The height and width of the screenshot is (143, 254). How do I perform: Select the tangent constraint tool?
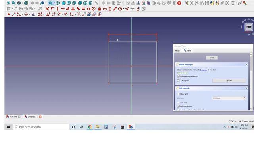pos(78,9)
